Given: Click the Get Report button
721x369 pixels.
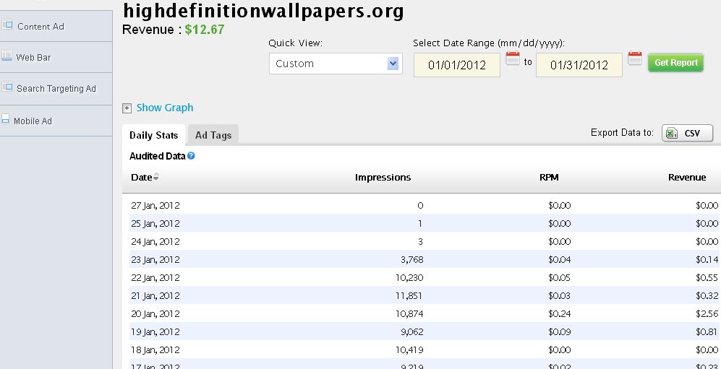Looking at the screenshot, I should pos(676,63).
